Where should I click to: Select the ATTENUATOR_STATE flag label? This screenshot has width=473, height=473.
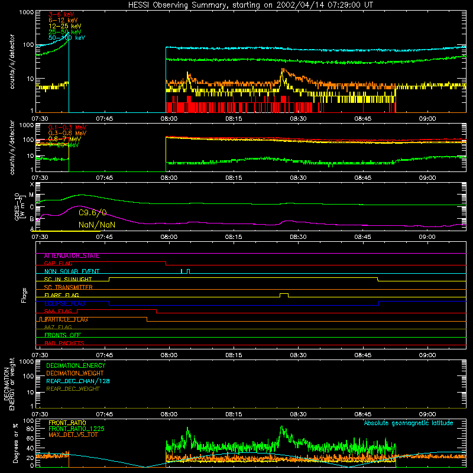(x=72, y=256)
